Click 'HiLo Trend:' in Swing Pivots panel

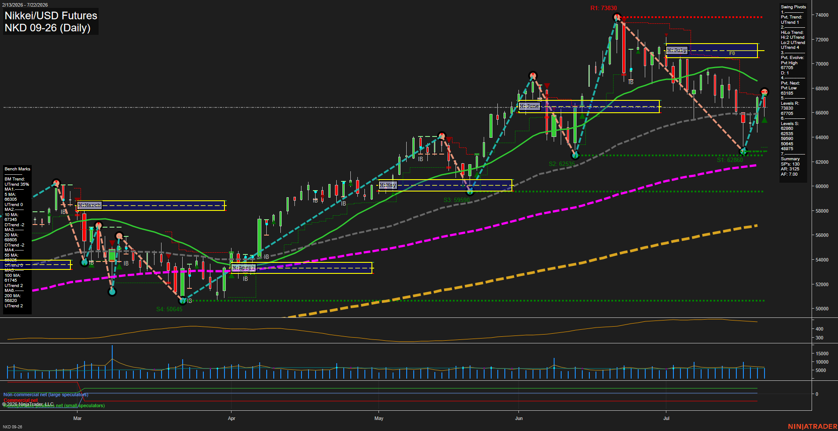click(x=792, y=33)
